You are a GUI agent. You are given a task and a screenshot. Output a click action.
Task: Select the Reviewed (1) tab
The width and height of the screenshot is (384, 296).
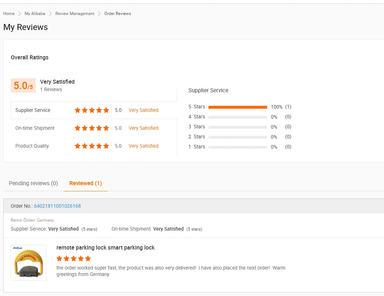(85, 183)
